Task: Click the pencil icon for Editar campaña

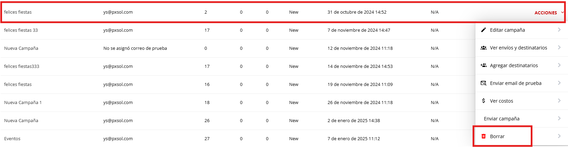Action: (483, 30)
